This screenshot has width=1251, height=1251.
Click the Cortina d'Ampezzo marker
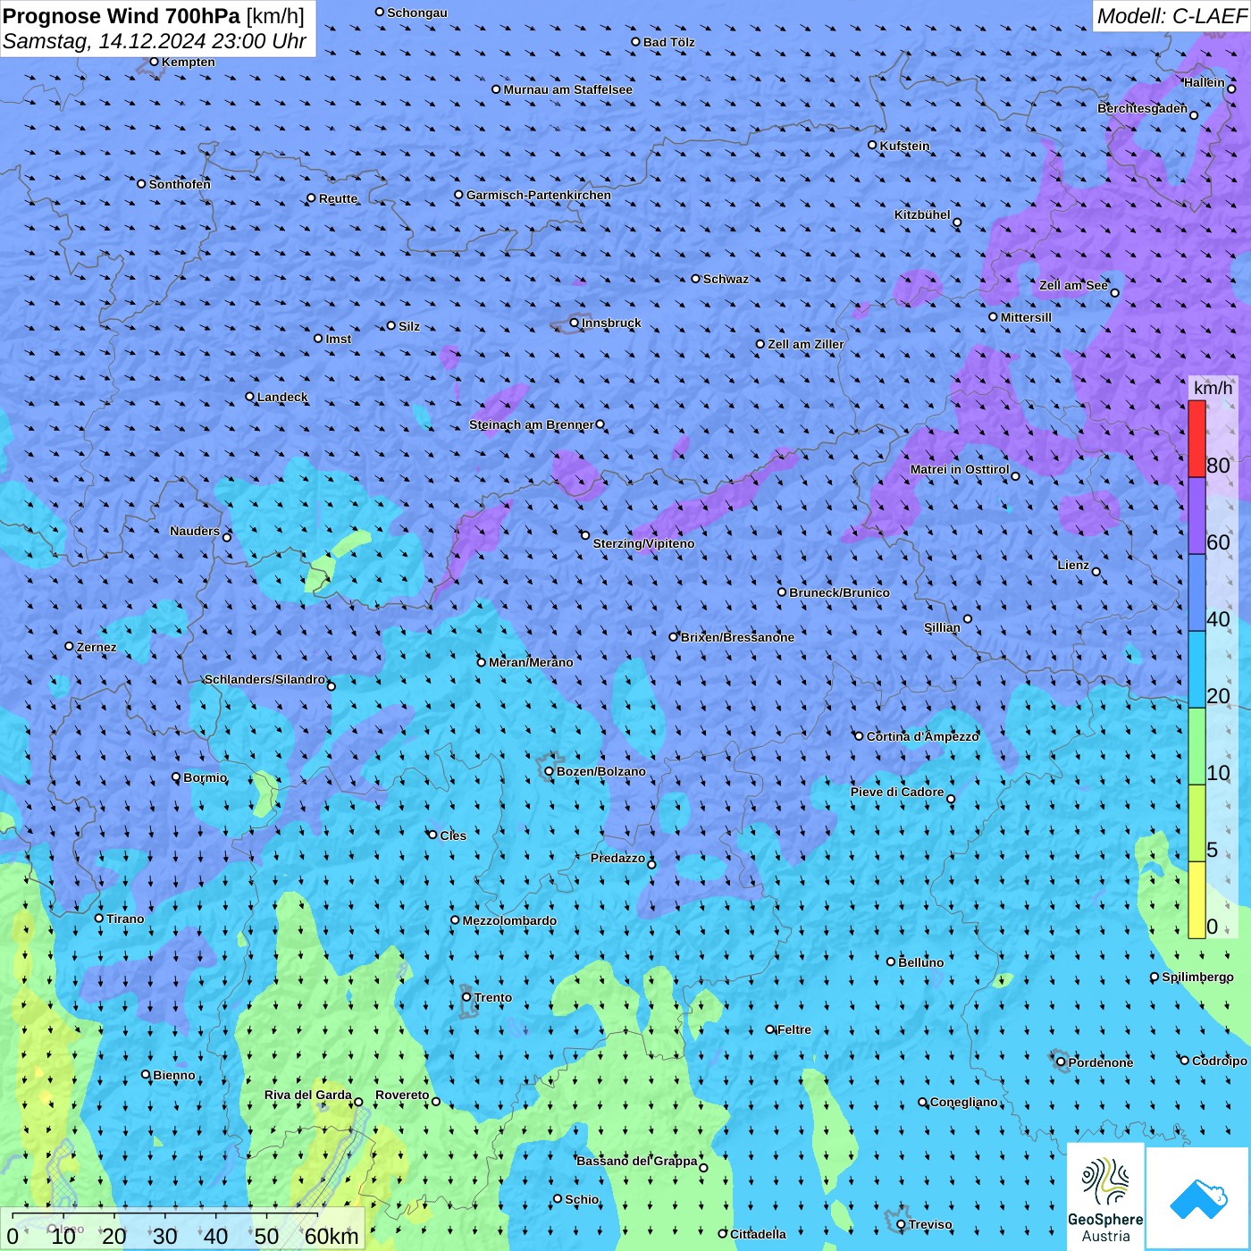(859, 736)
